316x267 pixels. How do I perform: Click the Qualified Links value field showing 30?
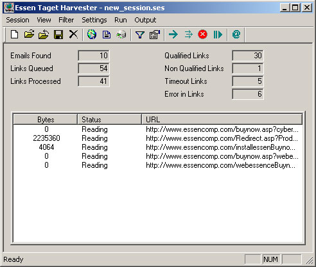[x=248, y=56]
